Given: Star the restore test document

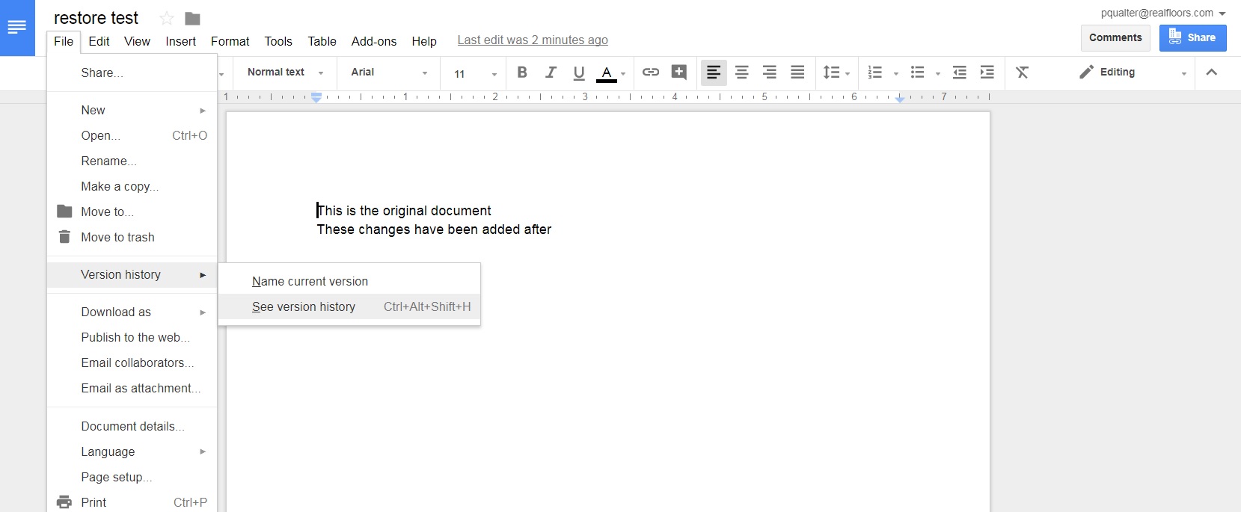Looking at the screenshot, I should pos(167,19).
